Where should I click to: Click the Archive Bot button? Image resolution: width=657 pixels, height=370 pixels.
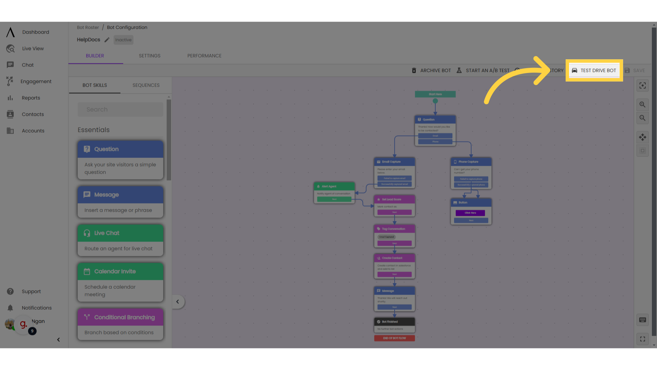click(431, 70)
